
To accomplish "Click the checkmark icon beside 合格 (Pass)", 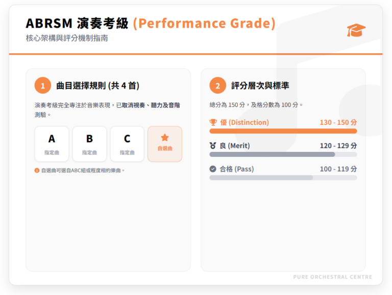I will pos(213,169).
